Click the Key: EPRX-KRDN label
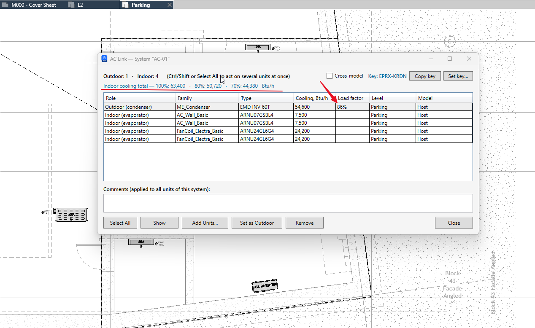Screen dimensions: 535x328 (x=387, y=76)
